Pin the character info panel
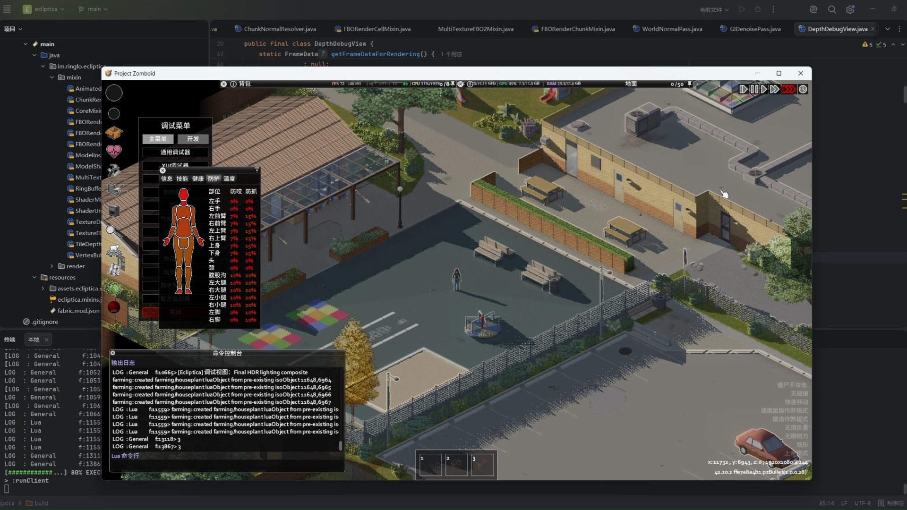The width and height of the screenshot is (907, 510). (257, 170)
